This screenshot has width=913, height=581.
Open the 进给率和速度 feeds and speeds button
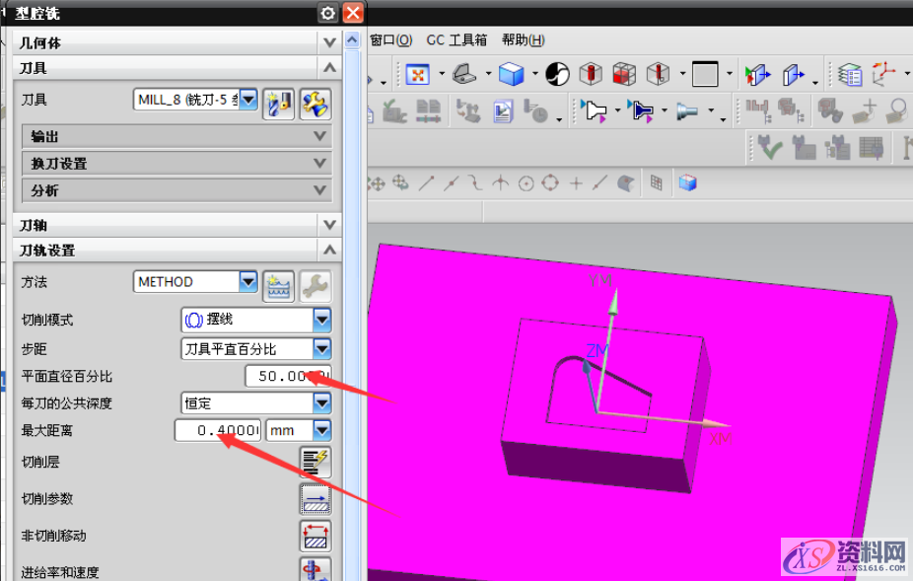(x=315, y=570)
